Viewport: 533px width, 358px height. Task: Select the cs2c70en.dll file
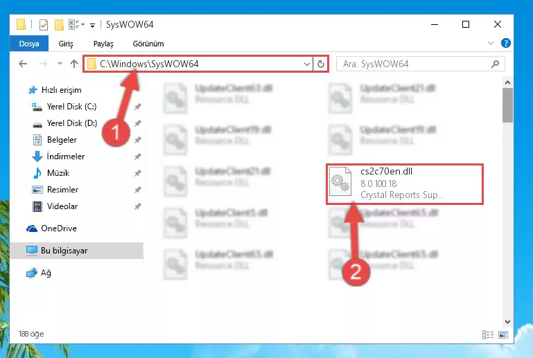[x=405, y=184]
